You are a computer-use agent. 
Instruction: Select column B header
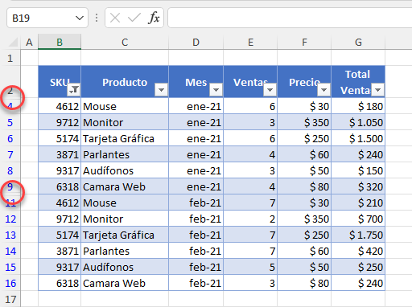click(60, 42)
